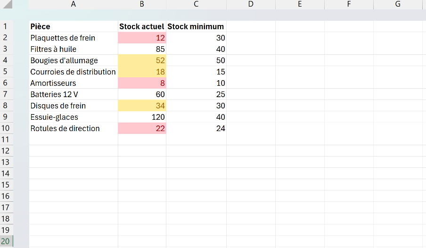Select row 5 header
Screen dimensions: 426x248
click(6, 72)
